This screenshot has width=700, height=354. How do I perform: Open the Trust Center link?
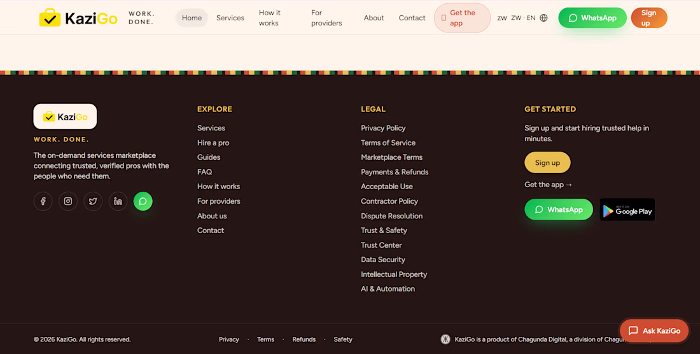pyautogui.click(x=381, y=245)
